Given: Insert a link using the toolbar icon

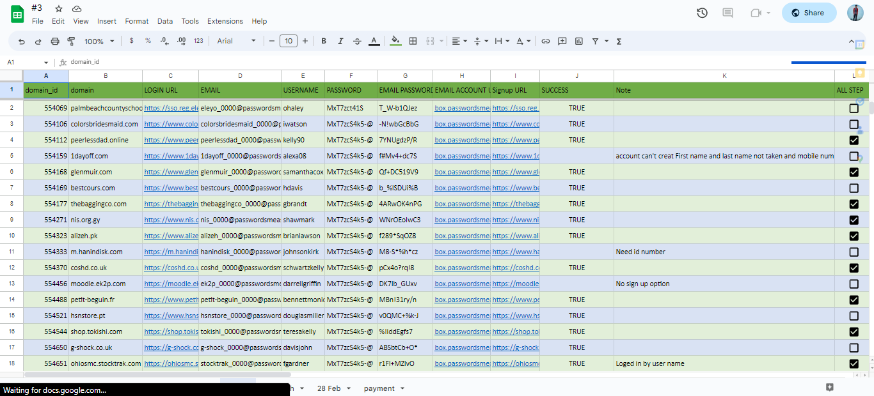Looking at the screenshot, I should pyautogui.click(x=546, y=41).
